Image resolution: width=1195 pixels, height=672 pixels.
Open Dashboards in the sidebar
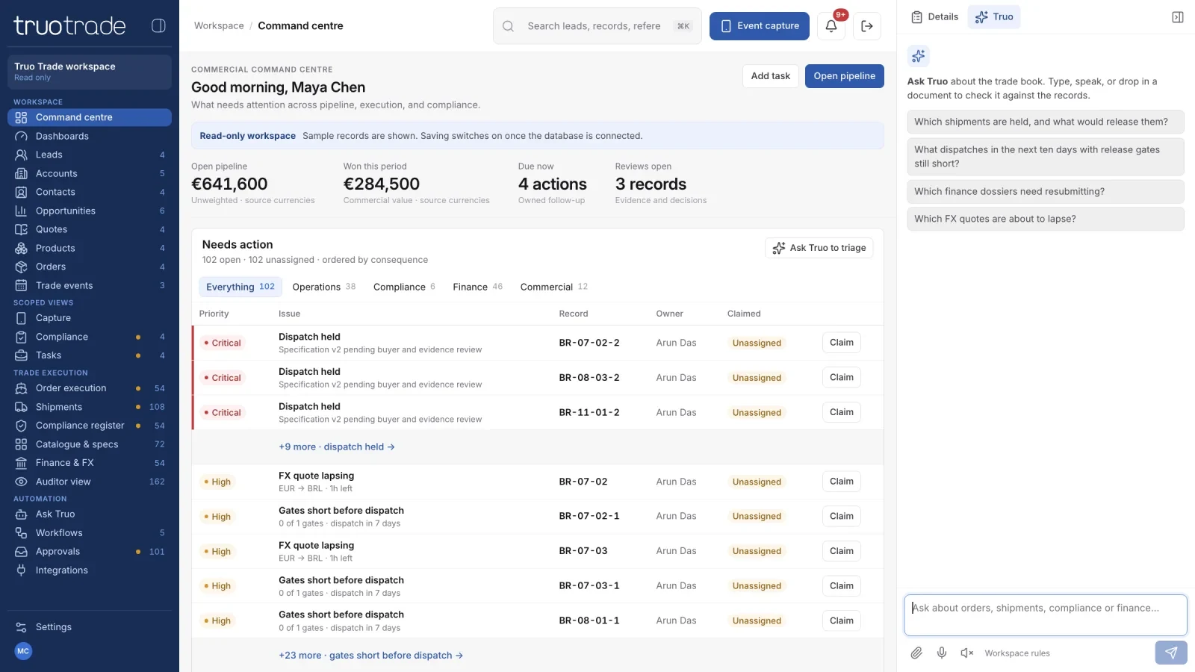click(x=90, y=136)
